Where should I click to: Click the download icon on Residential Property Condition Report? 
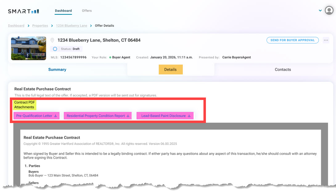[128, 116]
